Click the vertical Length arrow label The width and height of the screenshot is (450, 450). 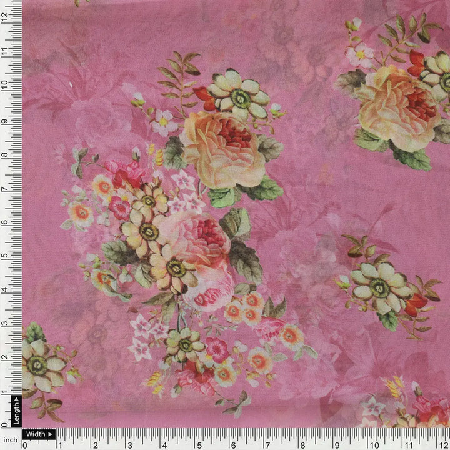(16, 411)
